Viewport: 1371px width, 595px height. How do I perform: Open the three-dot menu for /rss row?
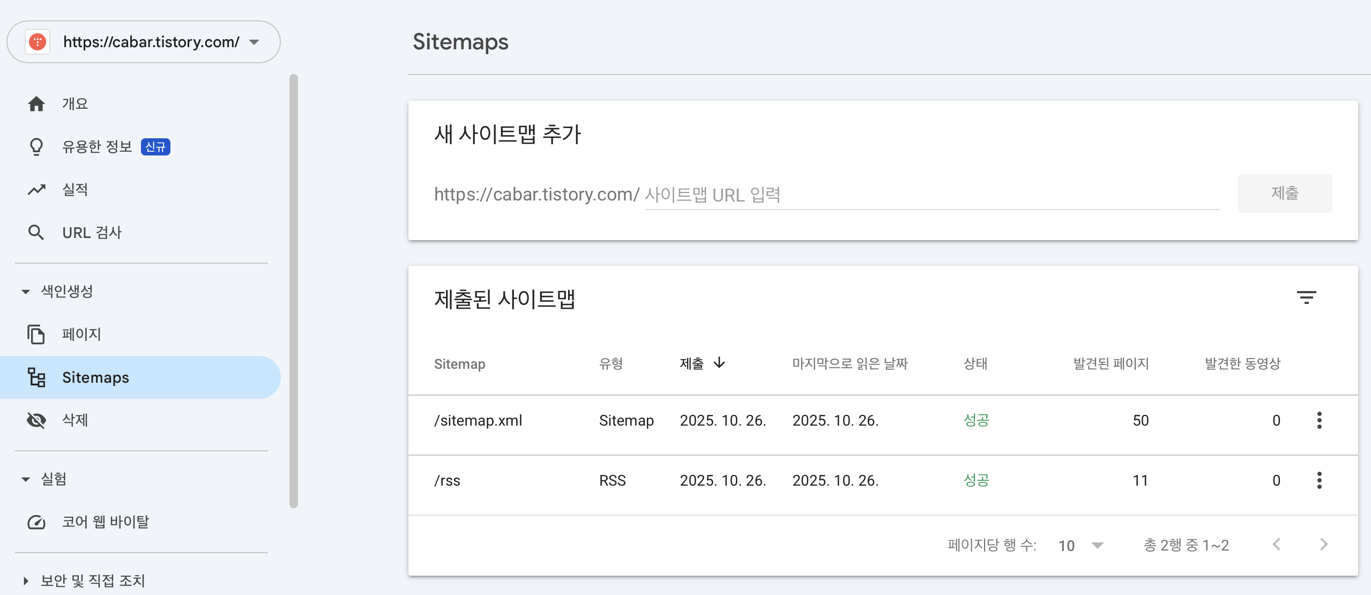[1320, 480]
